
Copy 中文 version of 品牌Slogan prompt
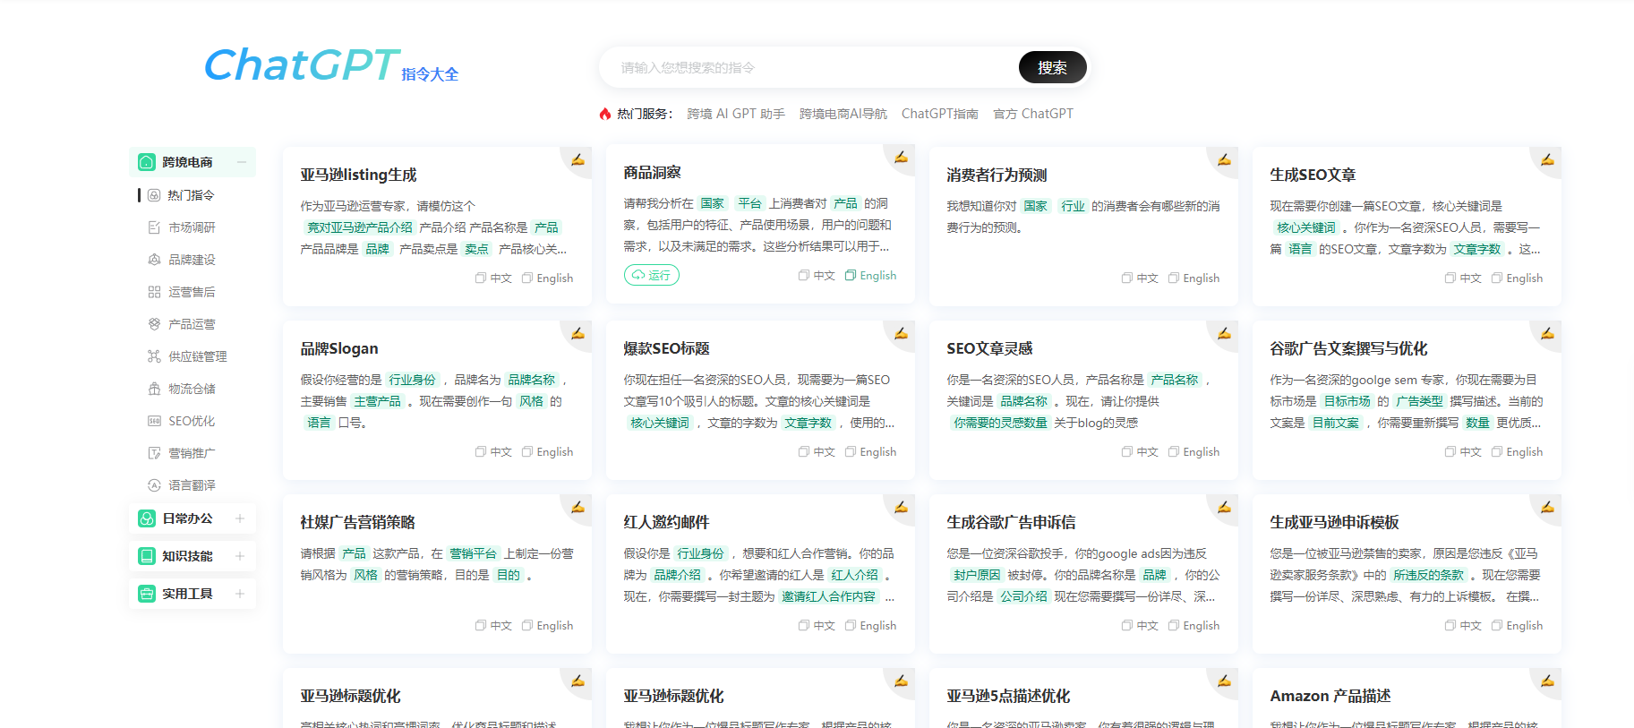[493, 452]
